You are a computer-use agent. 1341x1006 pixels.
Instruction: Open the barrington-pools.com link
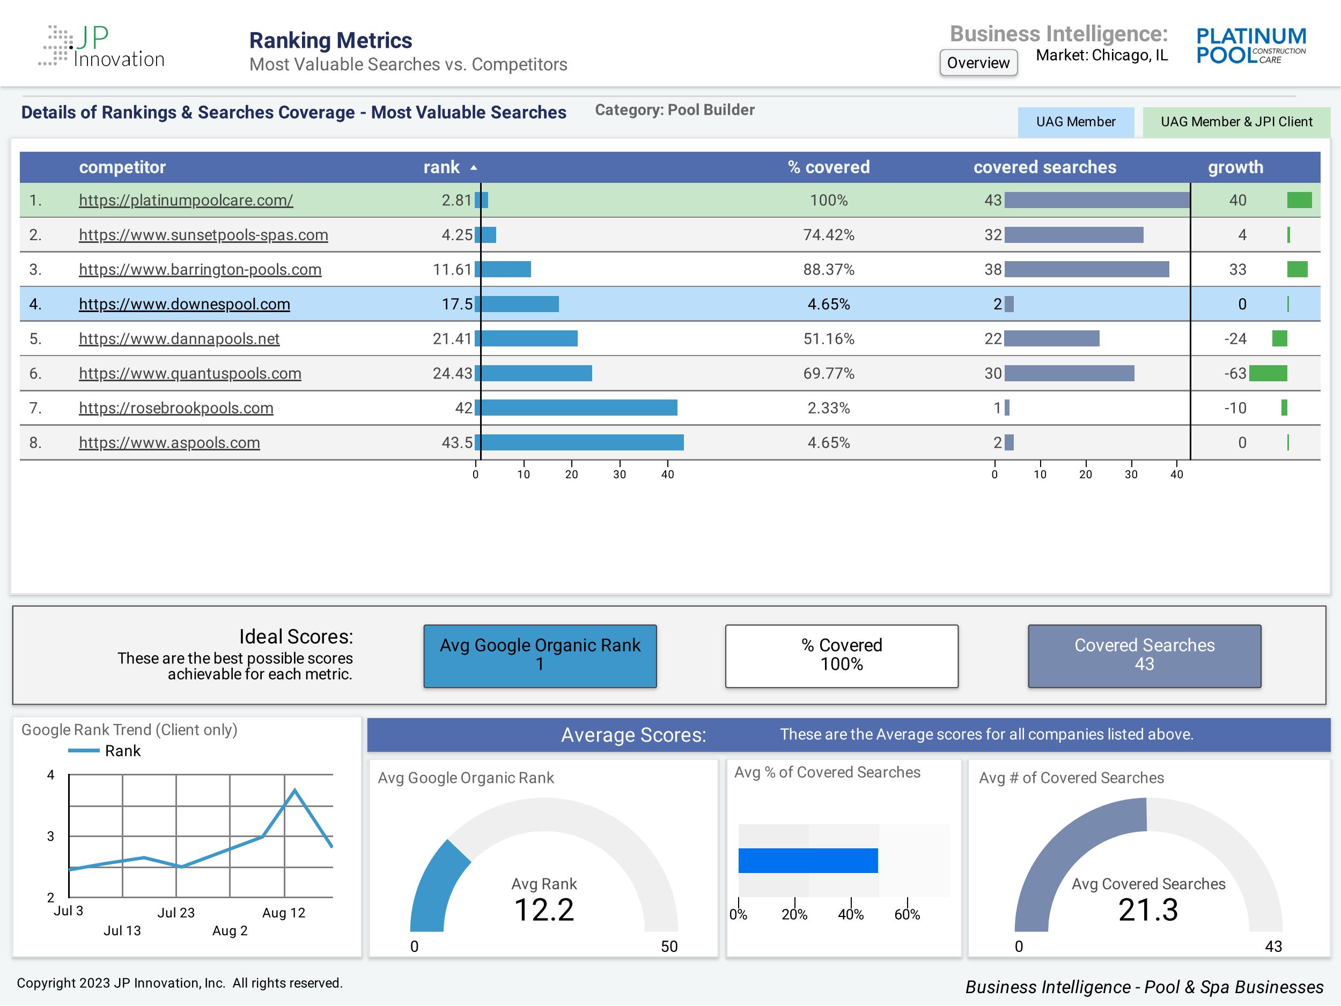tap(200, 269)
